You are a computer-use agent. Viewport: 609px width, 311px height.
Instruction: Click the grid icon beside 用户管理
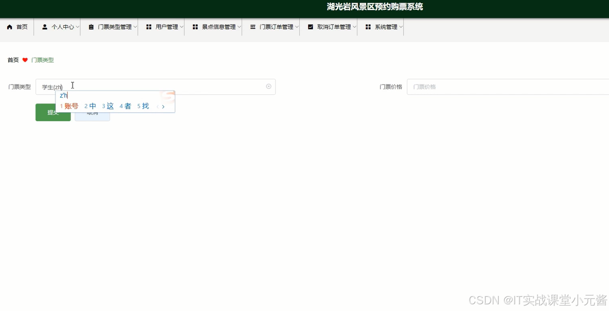pyautogui.click(x=149, y=27)
